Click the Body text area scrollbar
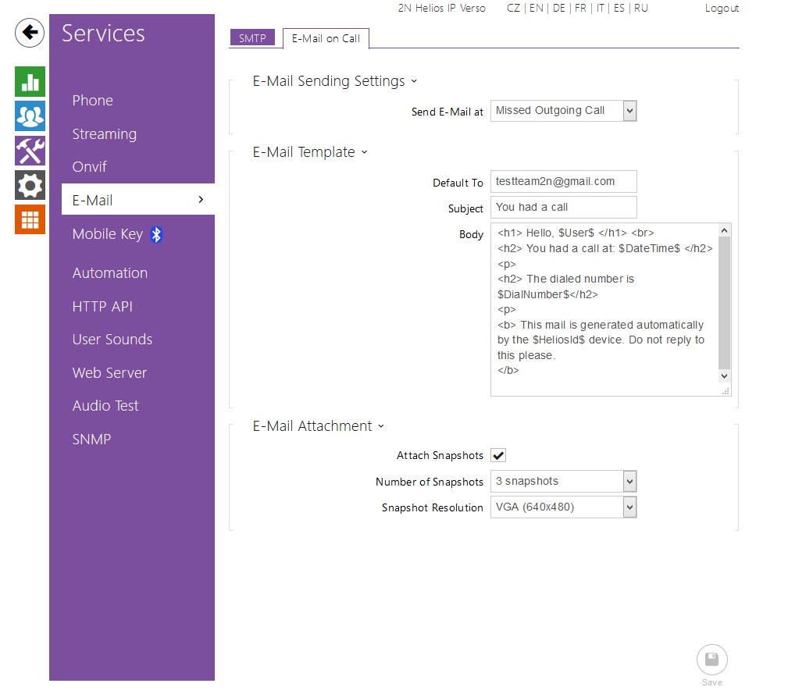This screenshot has height=694, width=788. [725, 303]
